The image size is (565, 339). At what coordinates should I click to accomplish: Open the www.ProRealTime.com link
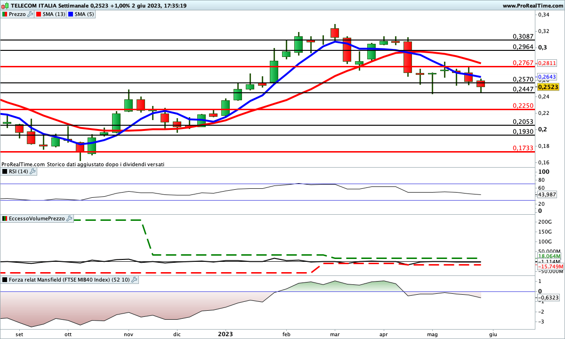[532, 6]
